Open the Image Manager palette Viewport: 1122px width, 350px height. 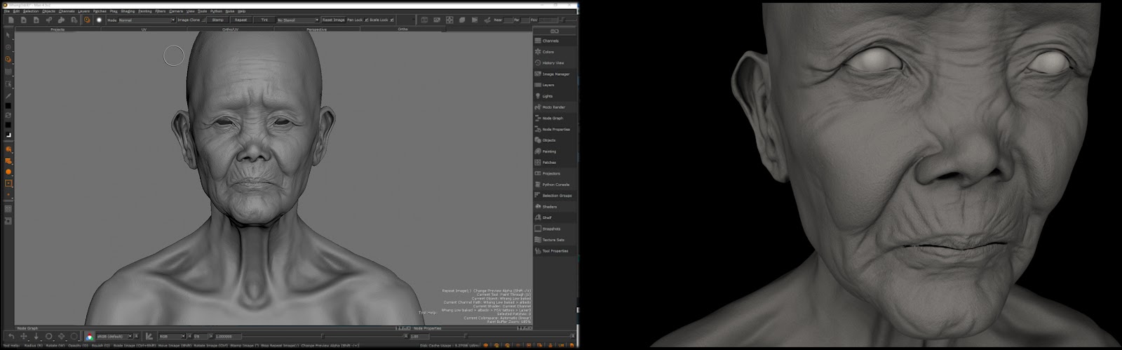coord(556,74)
